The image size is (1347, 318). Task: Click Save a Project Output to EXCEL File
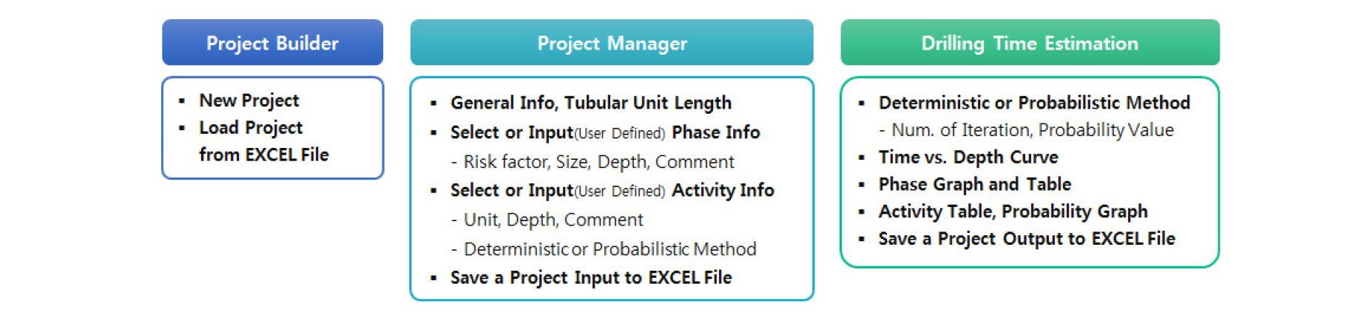[1026, 239]
